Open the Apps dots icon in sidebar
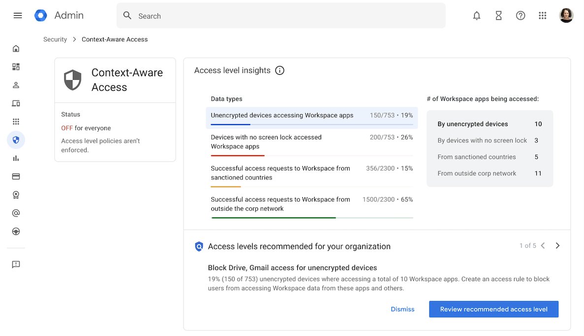The height and width of the screenshot is (336, 584). click(16, 121)
